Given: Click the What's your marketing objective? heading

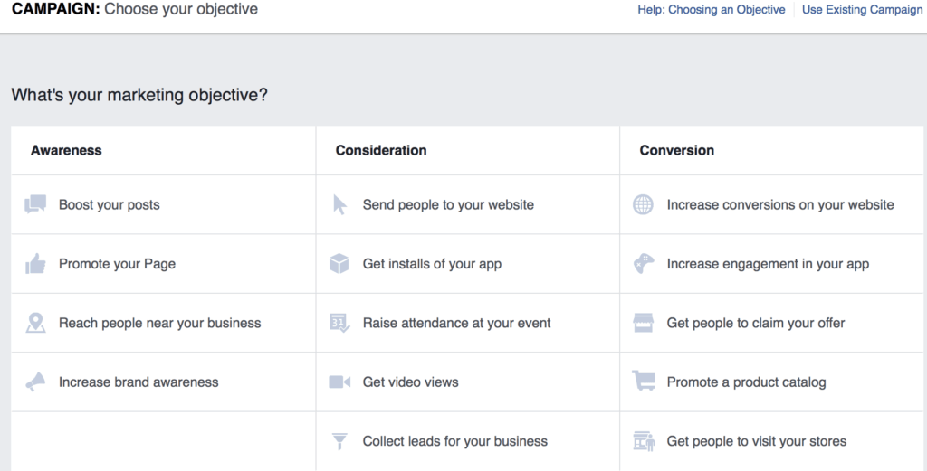Looking at the screenshot, I should click(139, 95).
